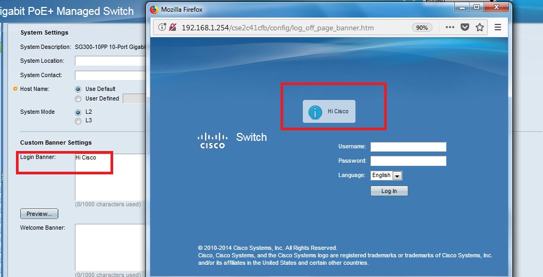Focus the Password field

tap(408, 161)
